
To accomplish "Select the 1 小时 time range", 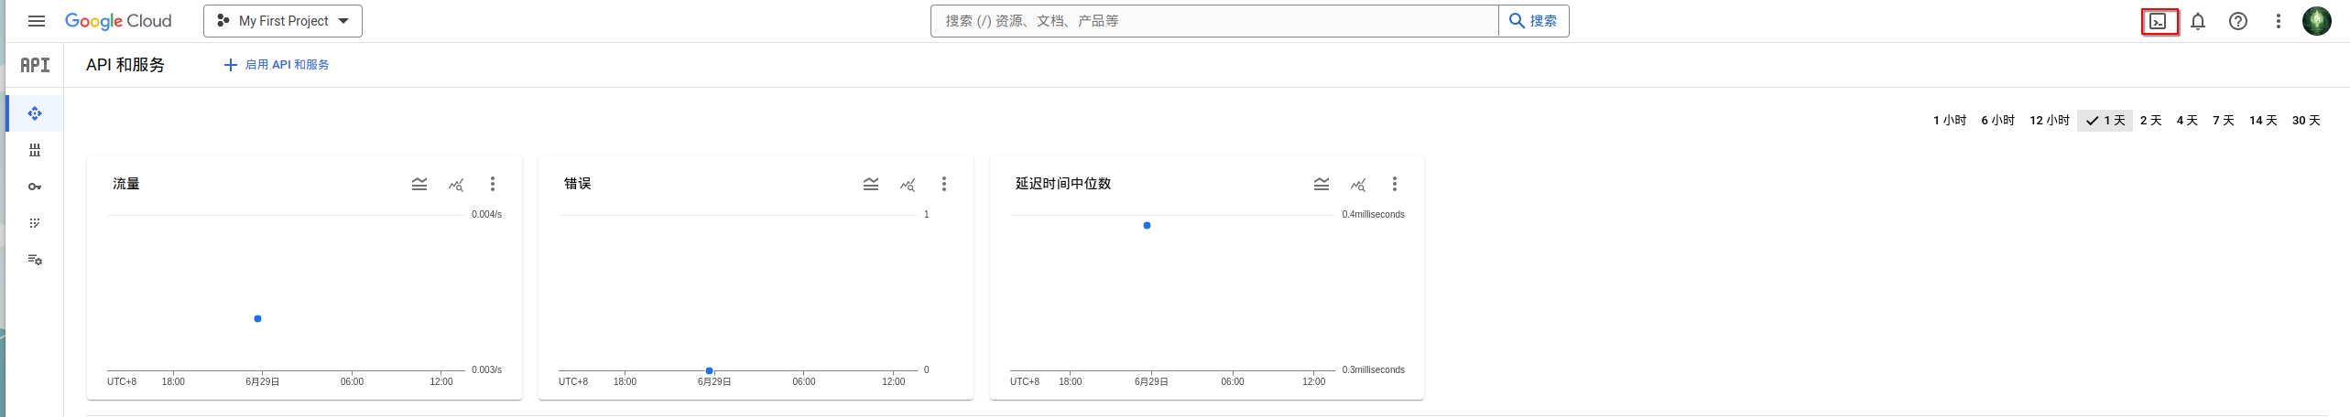I will pos(1950,121).
